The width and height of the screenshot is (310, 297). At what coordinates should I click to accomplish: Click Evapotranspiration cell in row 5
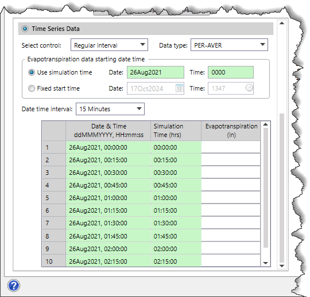(x=231, y=198)
